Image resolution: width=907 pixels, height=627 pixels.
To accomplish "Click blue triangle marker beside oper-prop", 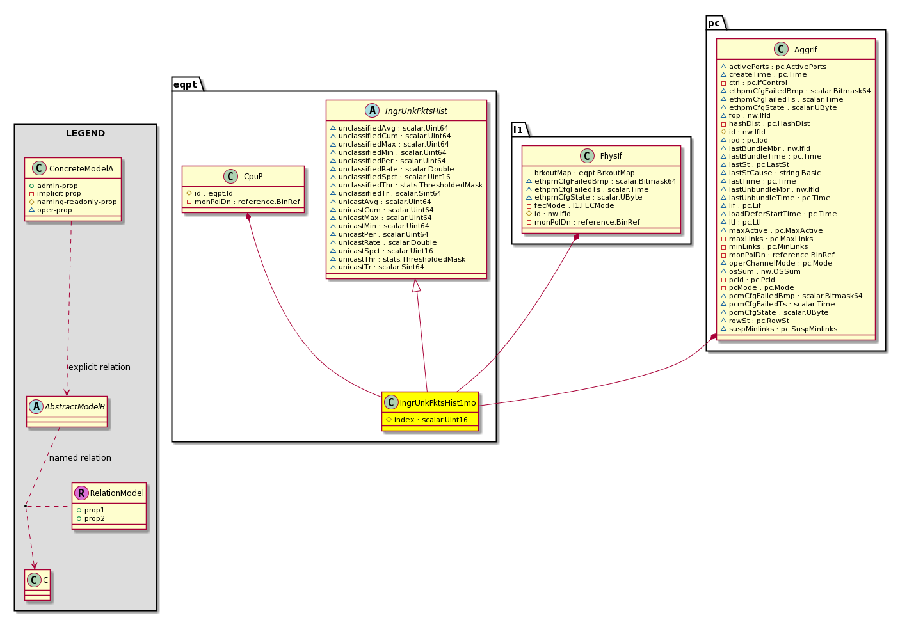I will click(31, 210).
